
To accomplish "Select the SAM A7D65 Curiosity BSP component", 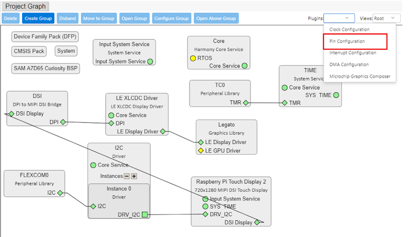I will pyautogui.click(x=46, y=69).
